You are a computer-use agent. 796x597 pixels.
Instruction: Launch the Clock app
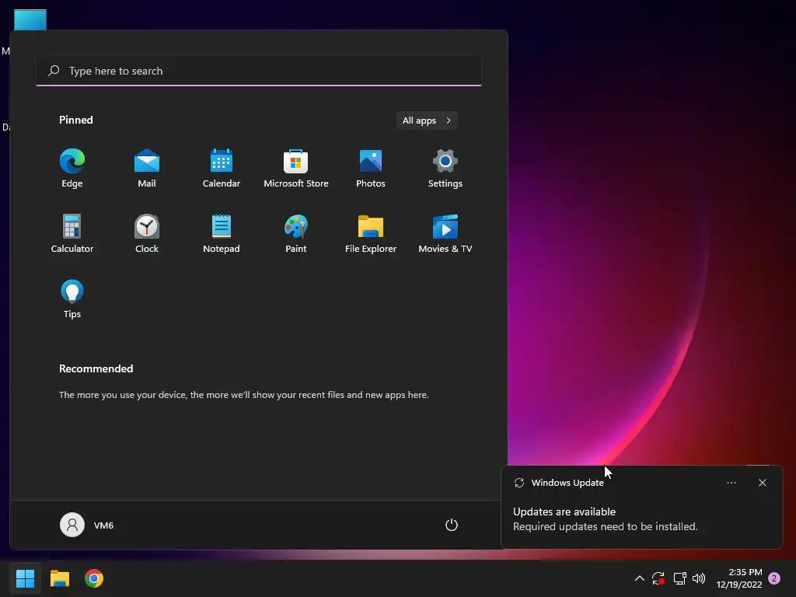click(147, 233)
